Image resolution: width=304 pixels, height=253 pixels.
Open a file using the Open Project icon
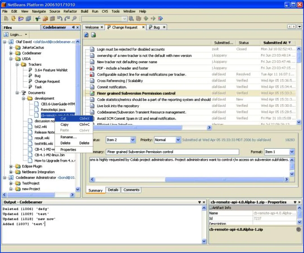tap(21, 18)
